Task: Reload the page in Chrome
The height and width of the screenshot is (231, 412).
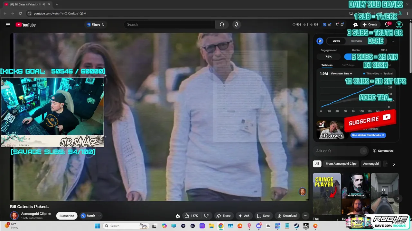Action: click(x=20, y=13)
